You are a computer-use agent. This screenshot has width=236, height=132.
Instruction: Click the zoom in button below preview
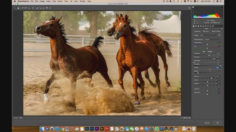click(x=17, y=118)
